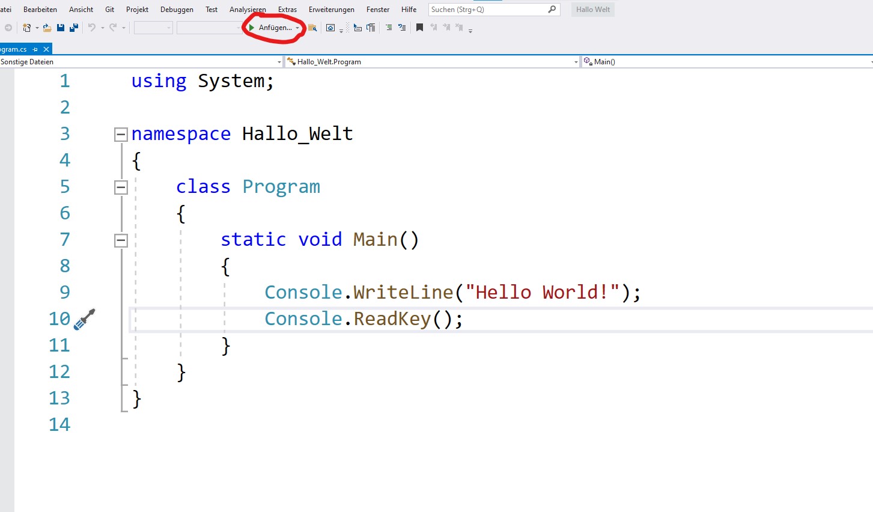Click the namespace name Hallo_Welt in code
The height and width of the screenshot is (512, 873).
(x=297, y=133)
